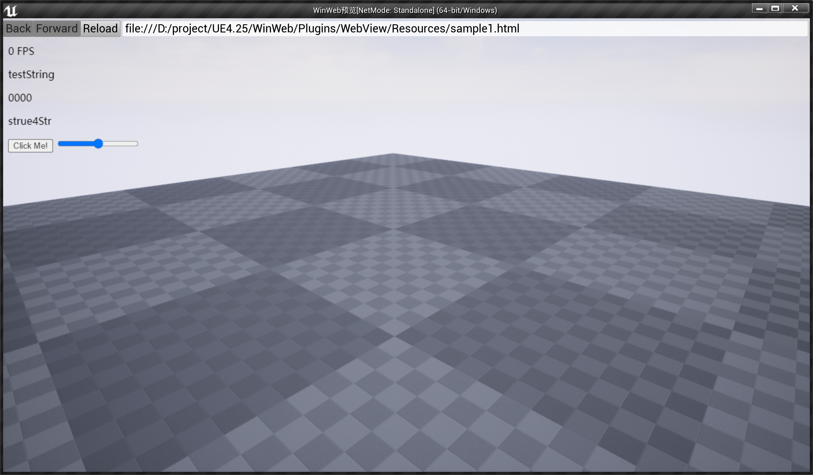Reload the sample1.html page

click(x=100, y=28)
